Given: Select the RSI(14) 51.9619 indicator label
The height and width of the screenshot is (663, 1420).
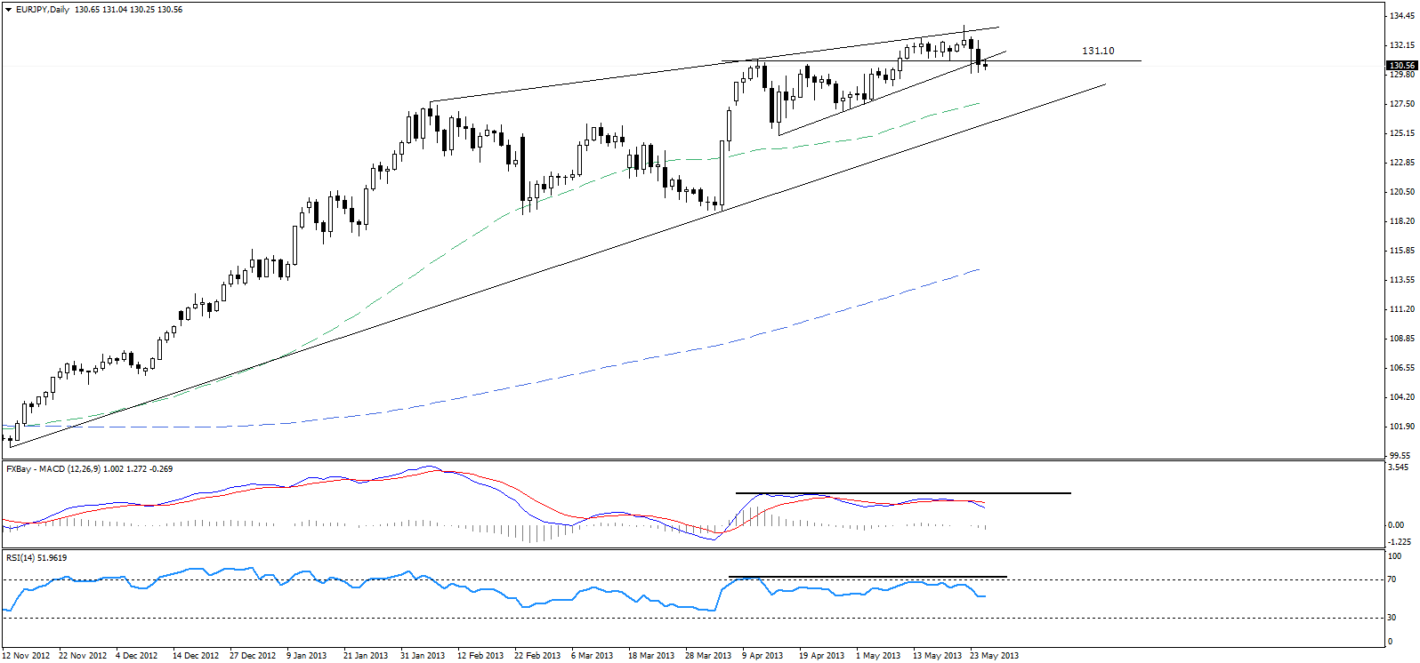Looking at the screenshot, I should [x=36, y=557].
